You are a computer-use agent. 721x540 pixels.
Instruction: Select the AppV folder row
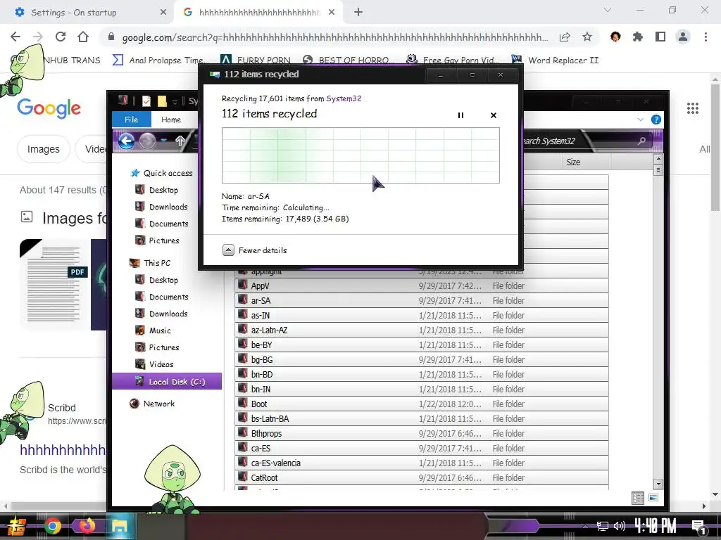[x=422, y=285]
